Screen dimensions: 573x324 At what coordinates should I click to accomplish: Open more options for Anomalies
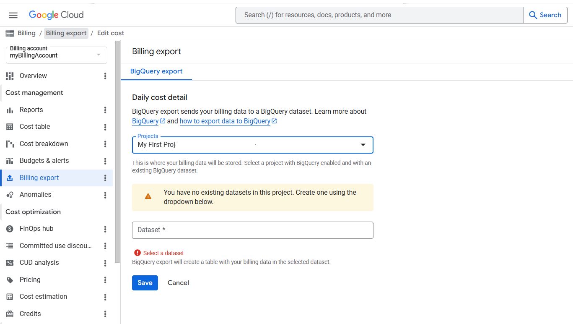pyautogui.click(x=105, y=195)
